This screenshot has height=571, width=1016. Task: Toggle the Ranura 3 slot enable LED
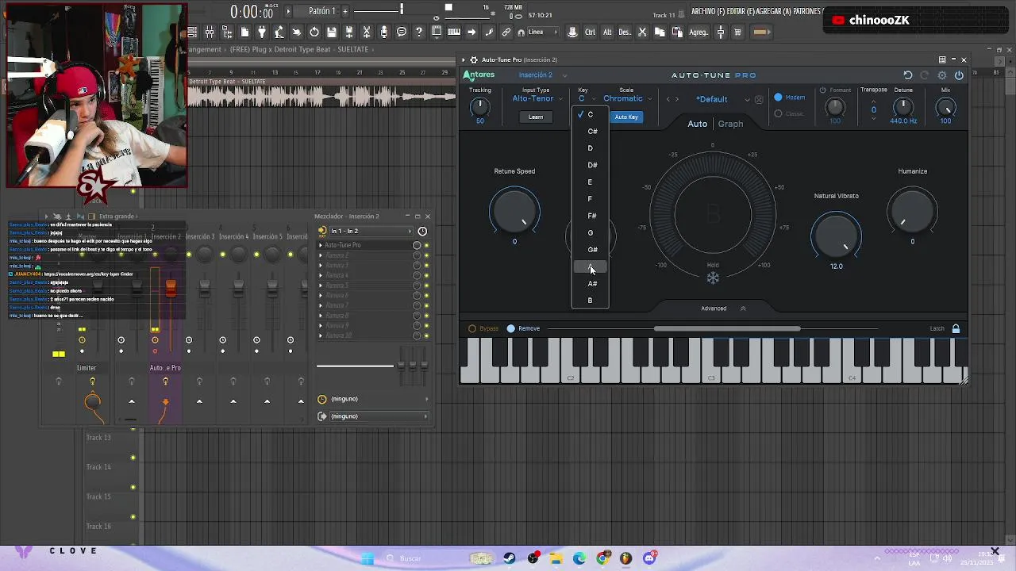point(426,266)
